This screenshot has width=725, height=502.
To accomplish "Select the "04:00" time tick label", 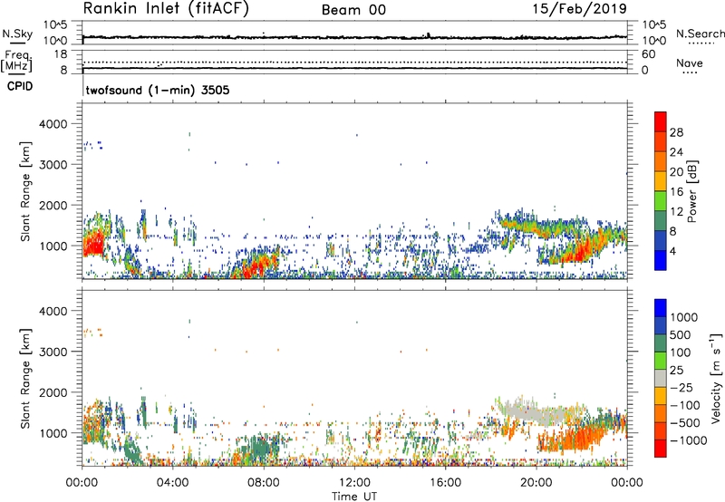I will click(x=172, y=483).
